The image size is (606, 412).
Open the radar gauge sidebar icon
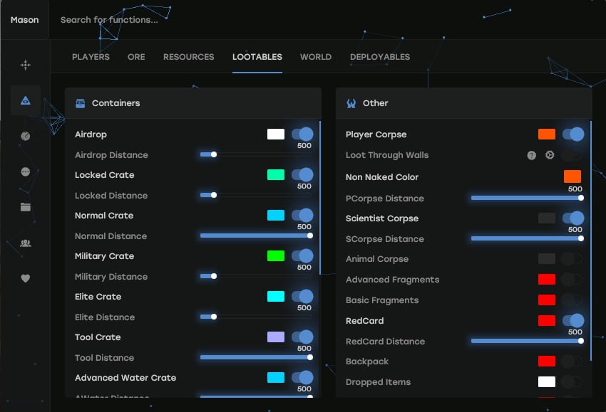tap(26, 136)
